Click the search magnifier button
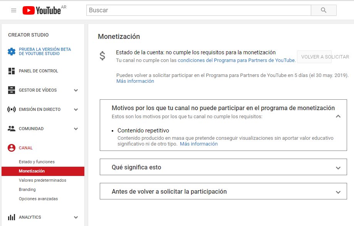 (324, 10)
